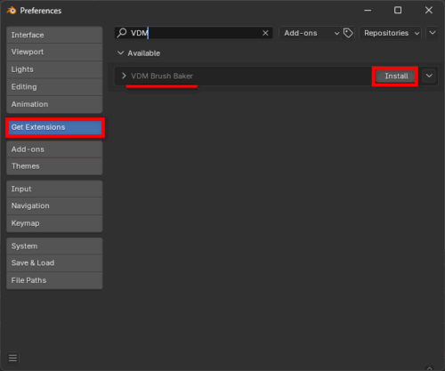Open the Add-ons filter dropdown

[311, 33]
